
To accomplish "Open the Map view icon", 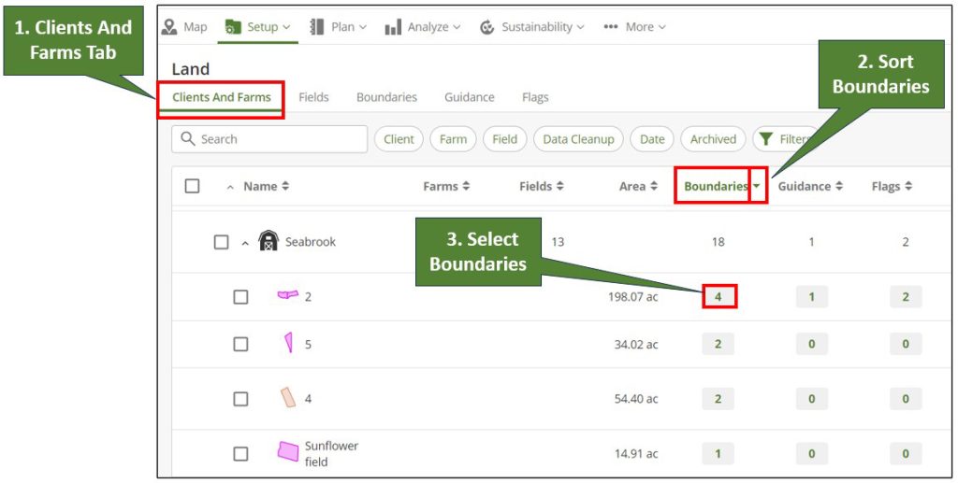I will tap(169, 27).
